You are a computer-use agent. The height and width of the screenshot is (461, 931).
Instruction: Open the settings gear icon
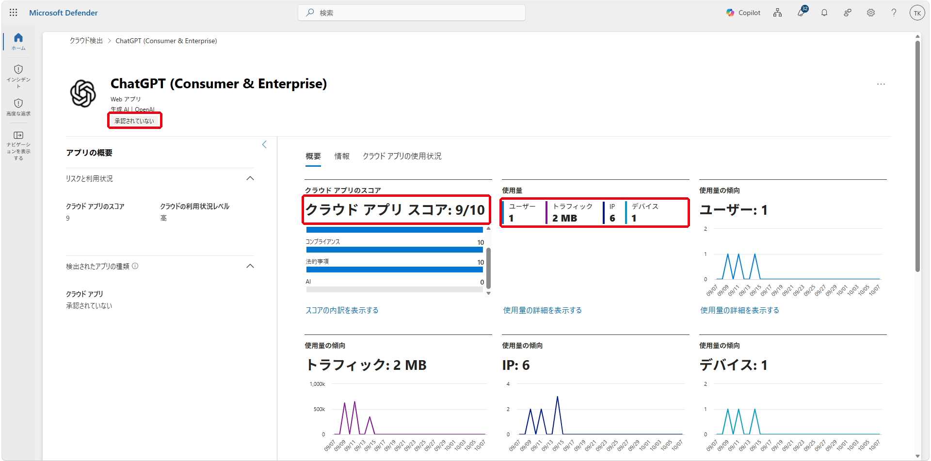[871, 13]
